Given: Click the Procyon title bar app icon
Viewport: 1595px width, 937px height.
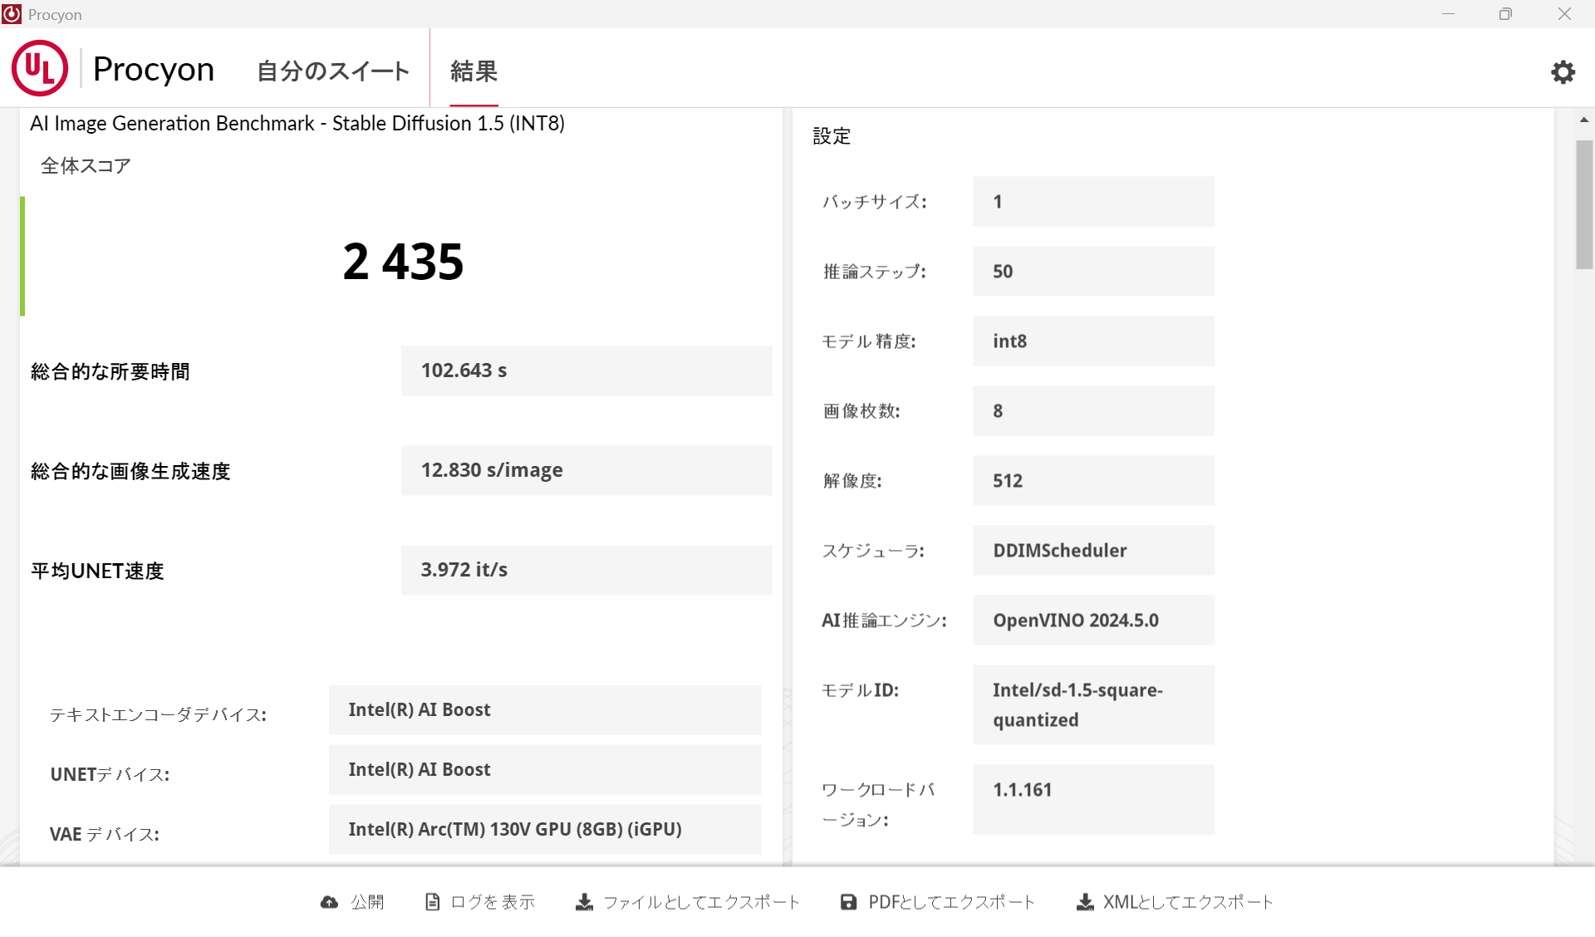Looking at the screenshot, I should (12, 14).
